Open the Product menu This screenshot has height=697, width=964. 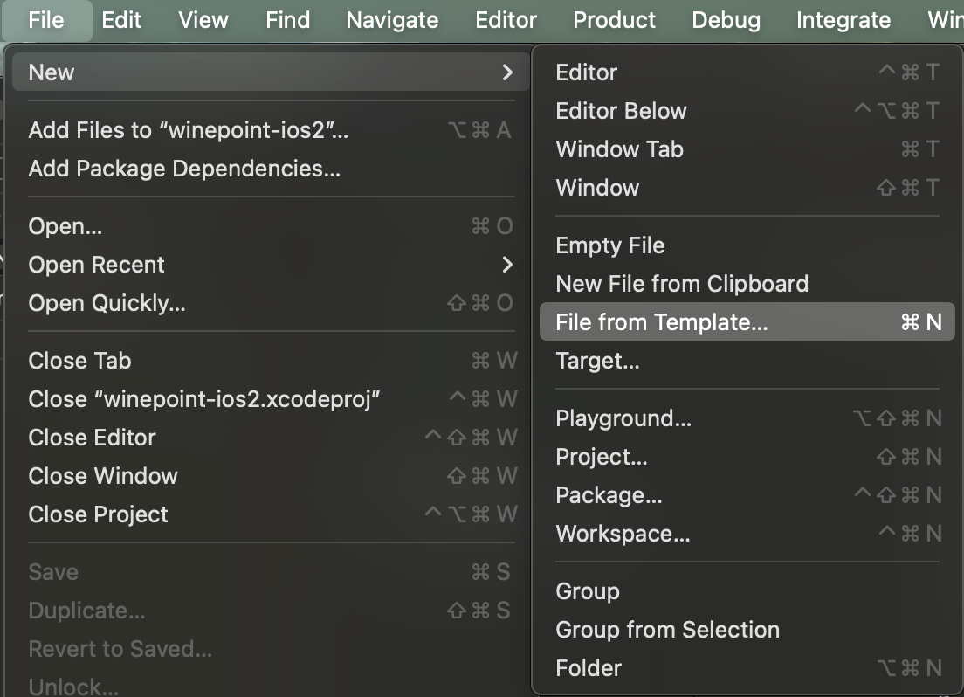click(615, 20)
